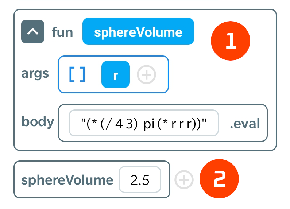Viewport: 290px width, 209px height.
Task: Add argument to the sphereVolume call
Action: 183,179
